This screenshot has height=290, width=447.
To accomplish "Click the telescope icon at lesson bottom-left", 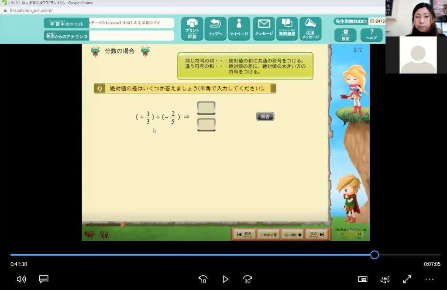I will (x=89, y=235).
